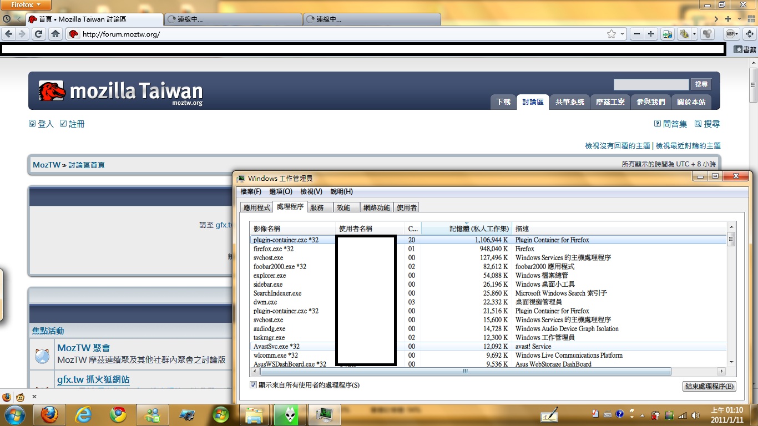Screen dimensions: 758x426
Task: Click the site identity icon in the address bar
Action: 73,34
